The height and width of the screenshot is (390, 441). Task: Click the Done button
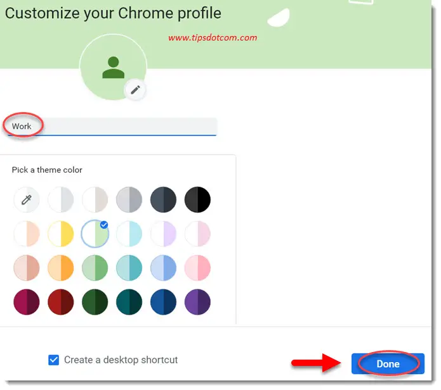click(388, 364)
